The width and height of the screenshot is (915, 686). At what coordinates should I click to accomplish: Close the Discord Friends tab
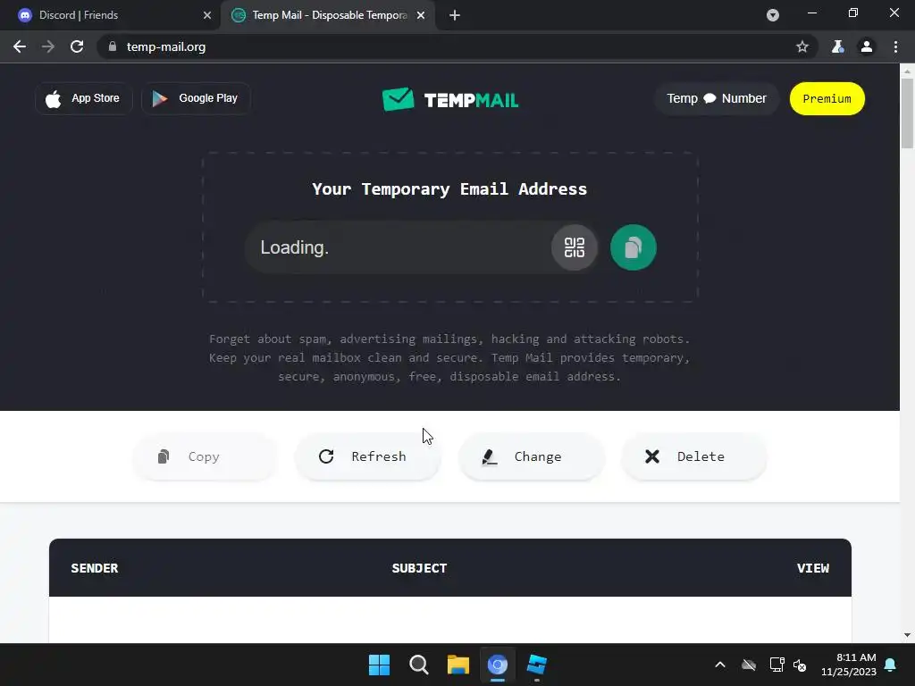207,15
